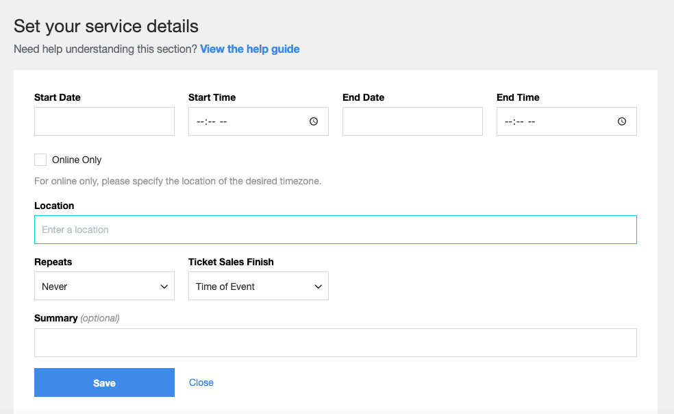
Task: Click the Save button
Action: pyautogui.click(x=104, y=382)
